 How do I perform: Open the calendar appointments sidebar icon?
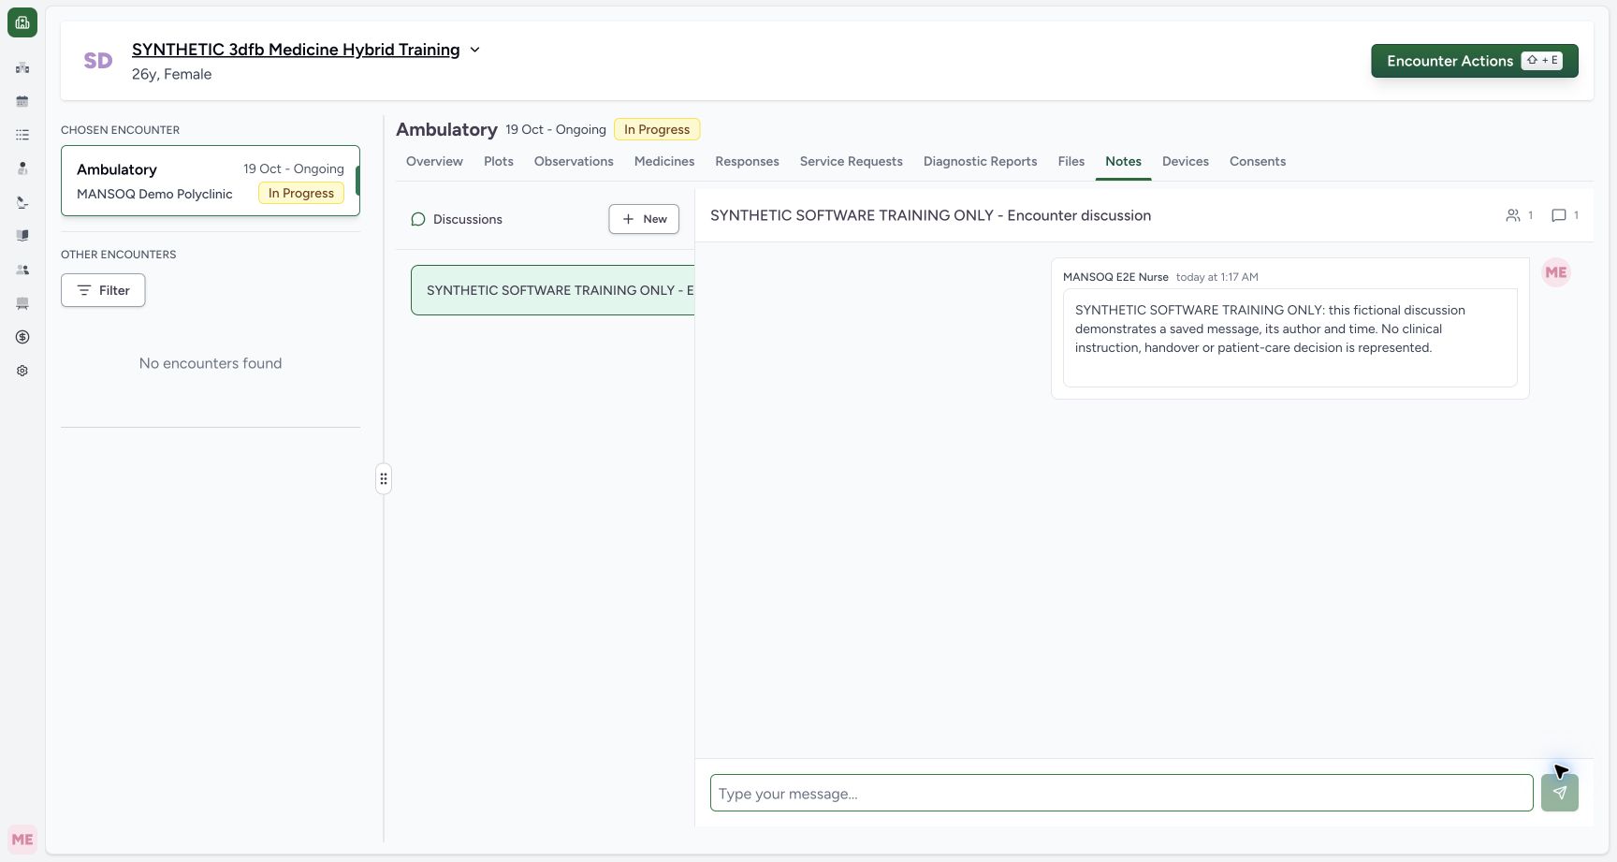pyautogui.click(x=22, y=101)
